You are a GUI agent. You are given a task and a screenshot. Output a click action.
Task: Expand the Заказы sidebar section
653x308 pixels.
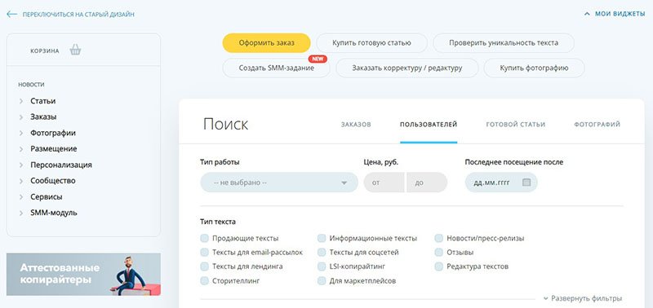(x=43, y=117)
